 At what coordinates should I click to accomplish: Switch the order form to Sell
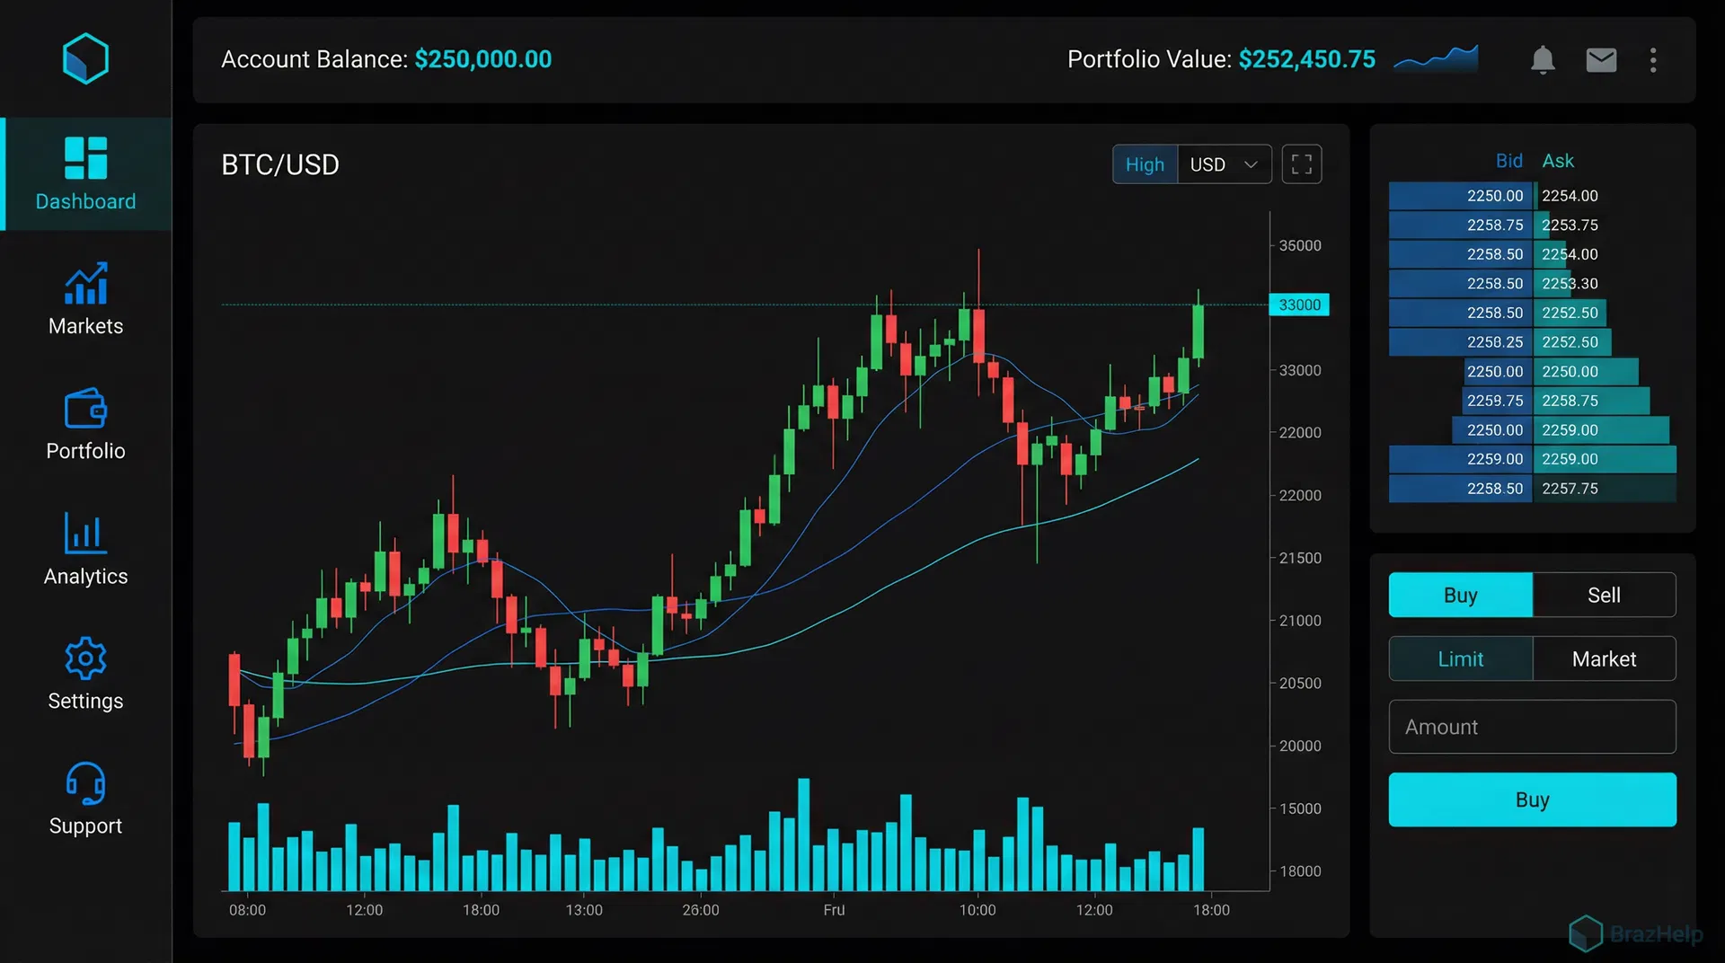click(1605, 595)
